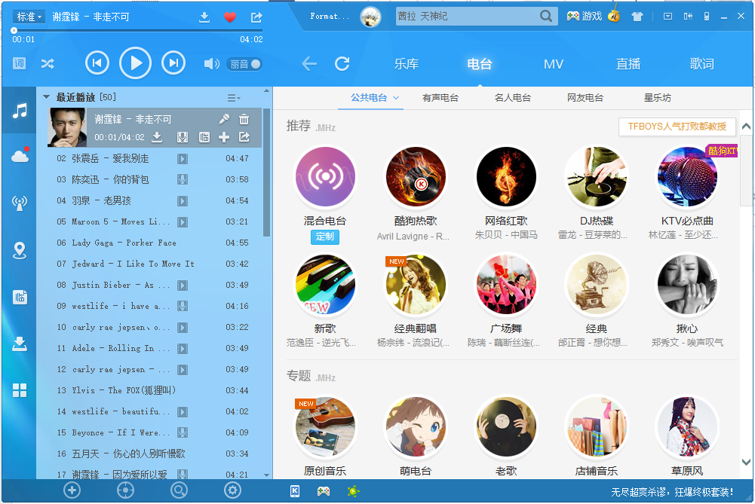Screen dimensions: 755x504
Task: Switch to 名人电台 sub-tab
Action: [x=512, y=98]
